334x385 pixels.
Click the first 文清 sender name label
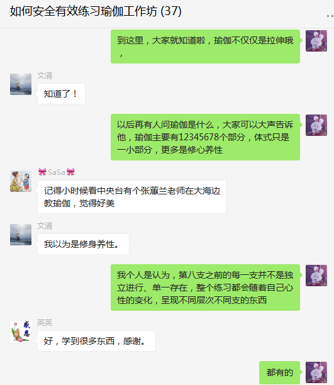coord(45,75)
